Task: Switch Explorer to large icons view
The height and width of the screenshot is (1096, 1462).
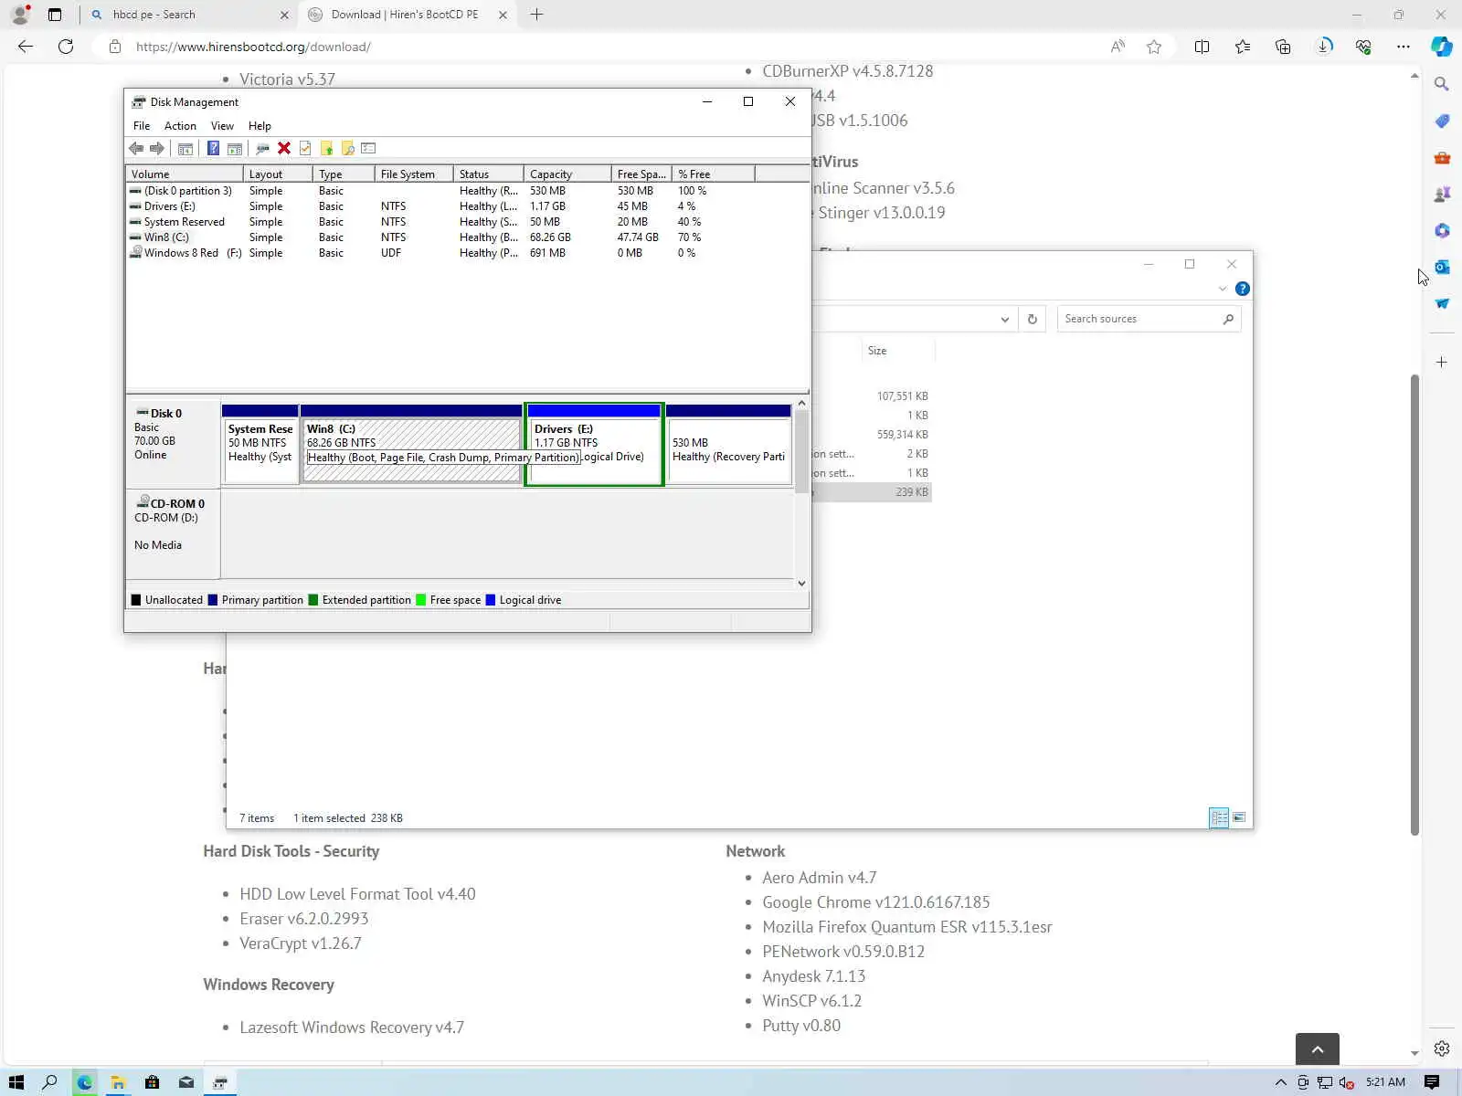Action: pos(1239,817)
